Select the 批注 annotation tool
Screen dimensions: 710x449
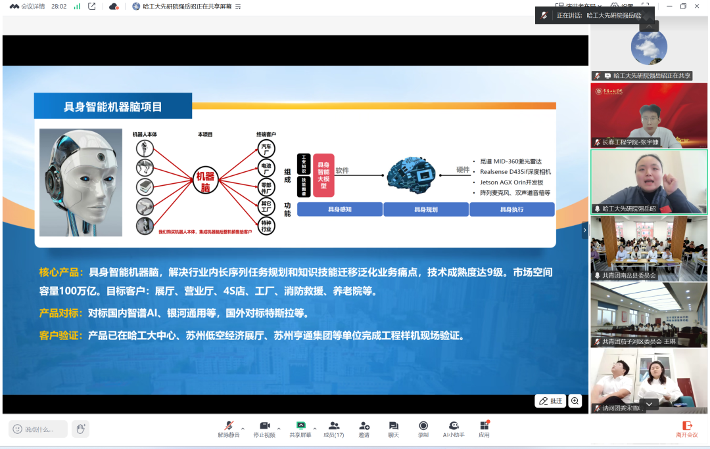[x=551, y=400]
